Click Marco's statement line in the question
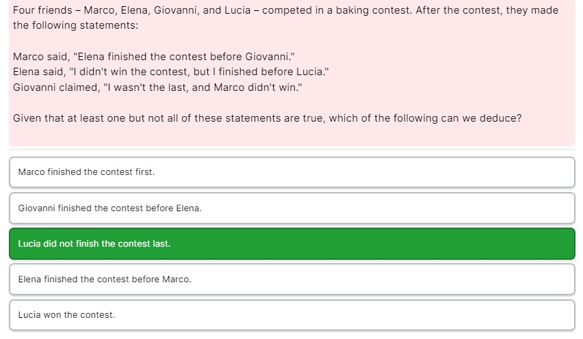Viewport: 583px width, 339px height. (153, 57)
